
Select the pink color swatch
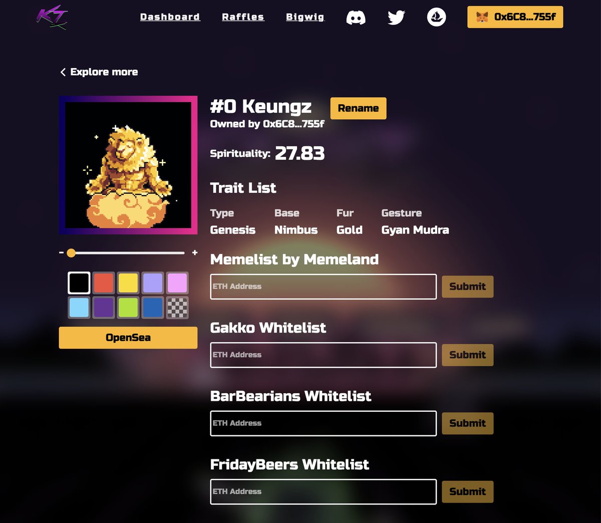(177, 283)
